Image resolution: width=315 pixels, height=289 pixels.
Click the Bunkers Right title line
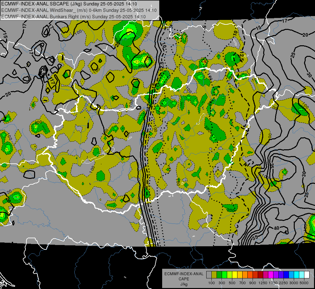click(x=73, y=17)
